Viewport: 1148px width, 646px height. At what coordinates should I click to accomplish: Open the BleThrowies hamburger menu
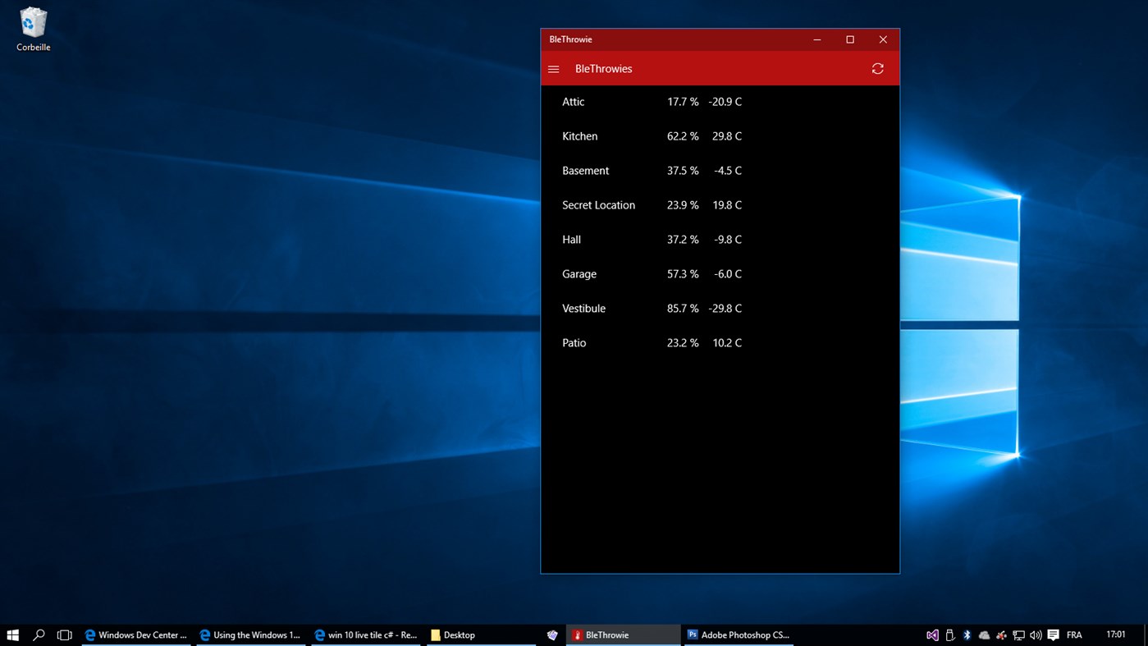[553, 69]
